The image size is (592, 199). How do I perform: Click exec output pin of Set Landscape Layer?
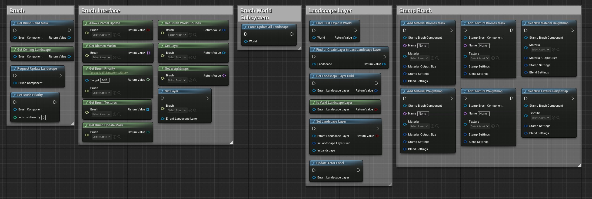[377, 129]
